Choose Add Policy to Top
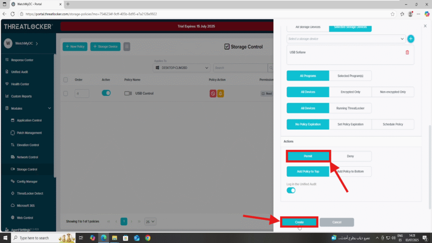Screen dimensions: 432x243 click(x=308, y=171)
